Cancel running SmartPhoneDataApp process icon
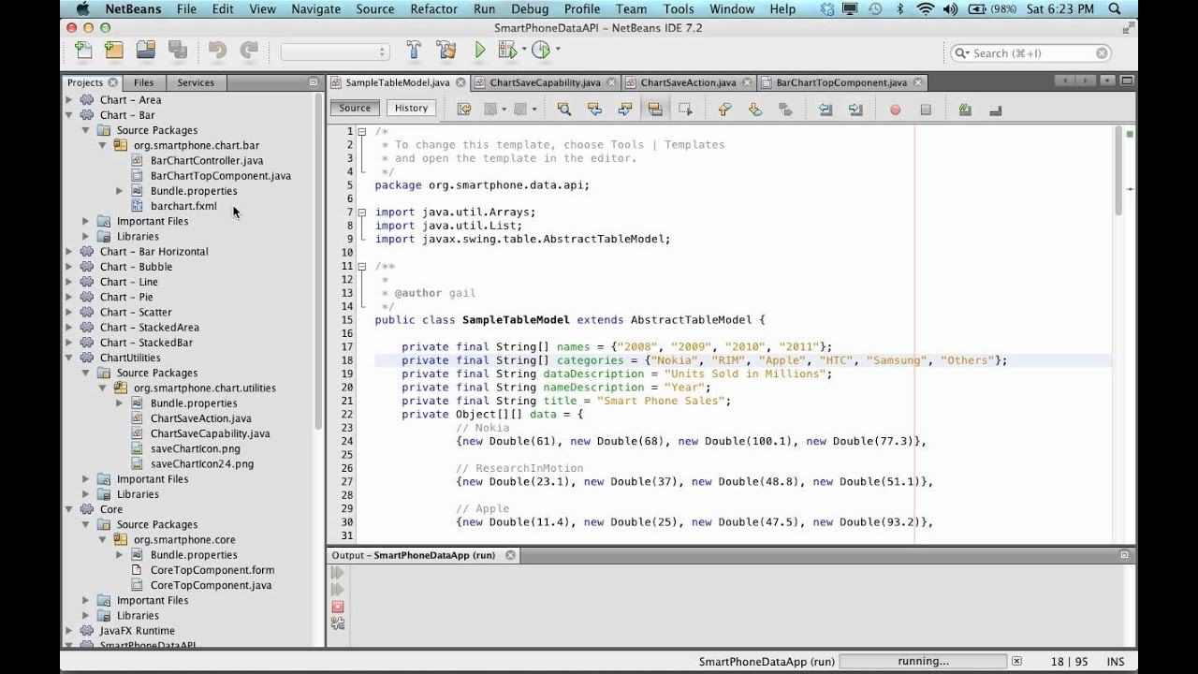Image resolution: width=1198 pixels, height=674 pixels. (1017, 662)
